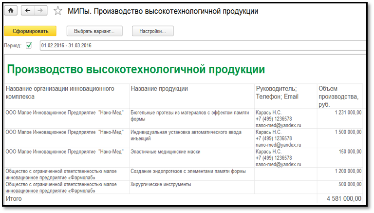This screenshot has height=213, width=374.
Task: Click the period field 01.02.2016 - 31.03.2016
Action: 203,45
